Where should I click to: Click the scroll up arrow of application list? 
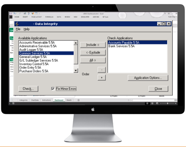[76, 43]
